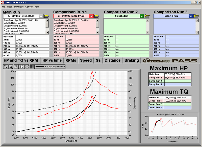Viewport: 202px width, 147px height.
Task: Expand Comparison Run 3 'Select a Run' dropdown
Action: pos(191,16)
